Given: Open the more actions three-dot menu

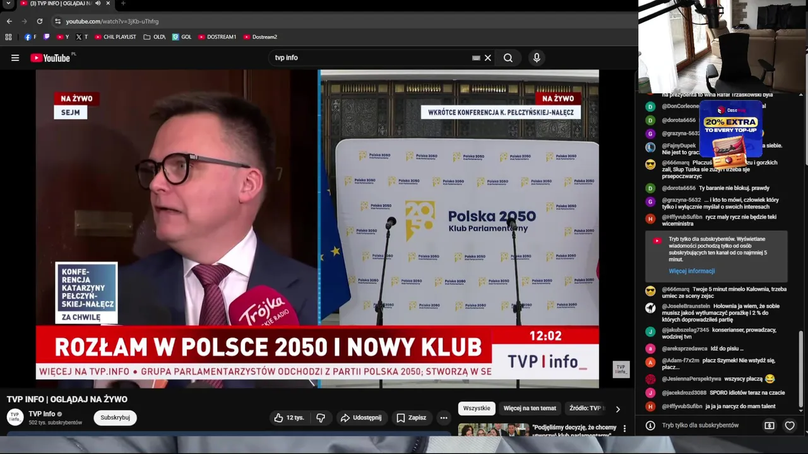Looking at the screenshot, I should coord(444,417).
